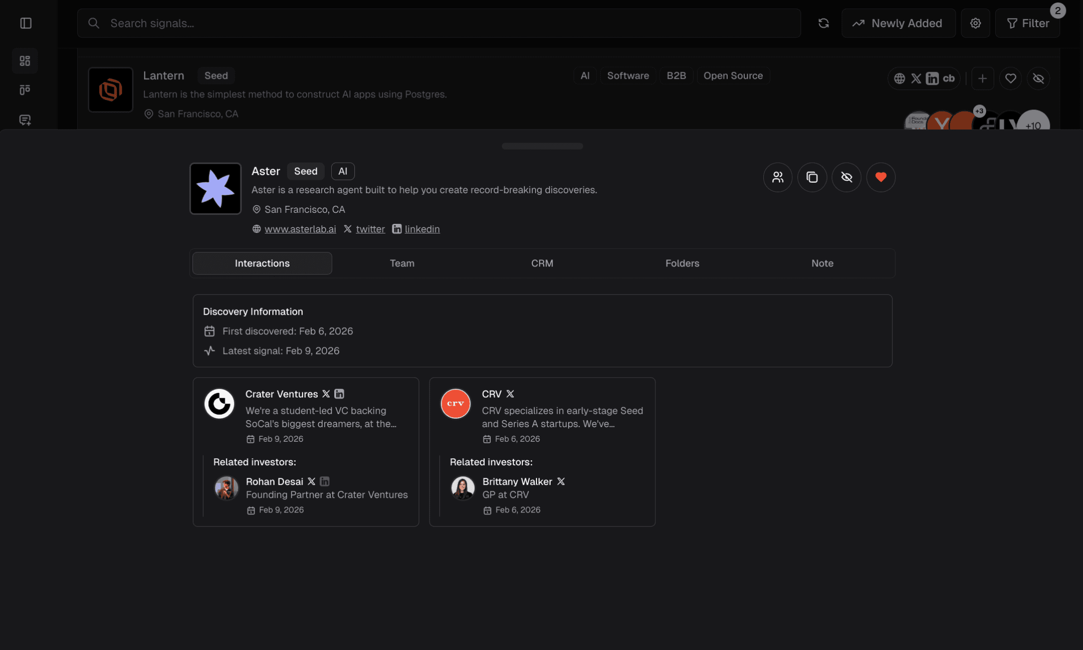Click Rohan Desai's avatar
Screen dimensions: 1083x650
[226, 488]
